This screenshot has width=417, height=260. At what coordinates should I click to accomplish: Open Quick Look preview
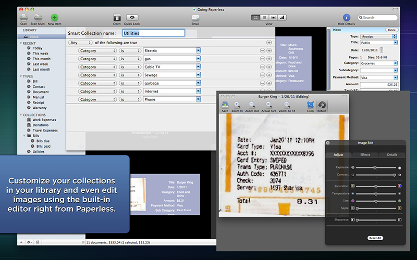click(132, 18)
